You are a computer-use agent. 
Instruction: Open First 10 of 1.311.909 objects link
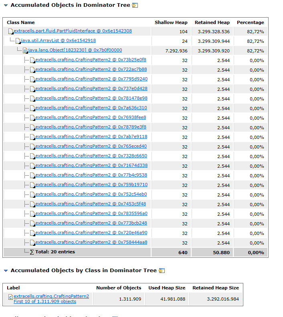(x=45, y=301)
